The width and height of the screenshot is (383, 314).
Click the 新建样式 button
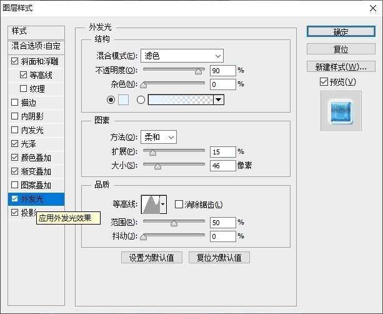pos(341,67)
